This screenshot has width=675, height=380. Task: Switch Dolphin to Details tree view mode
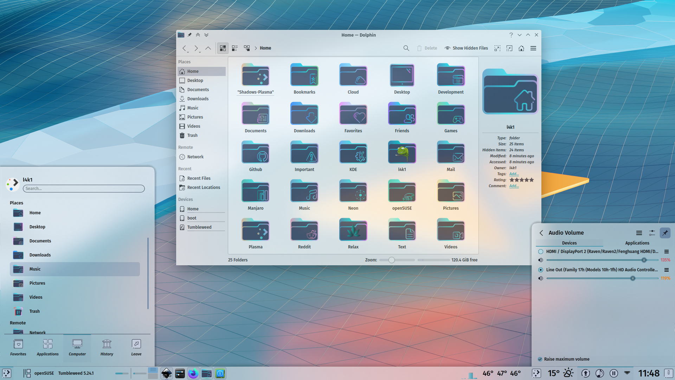click(247, 48)
